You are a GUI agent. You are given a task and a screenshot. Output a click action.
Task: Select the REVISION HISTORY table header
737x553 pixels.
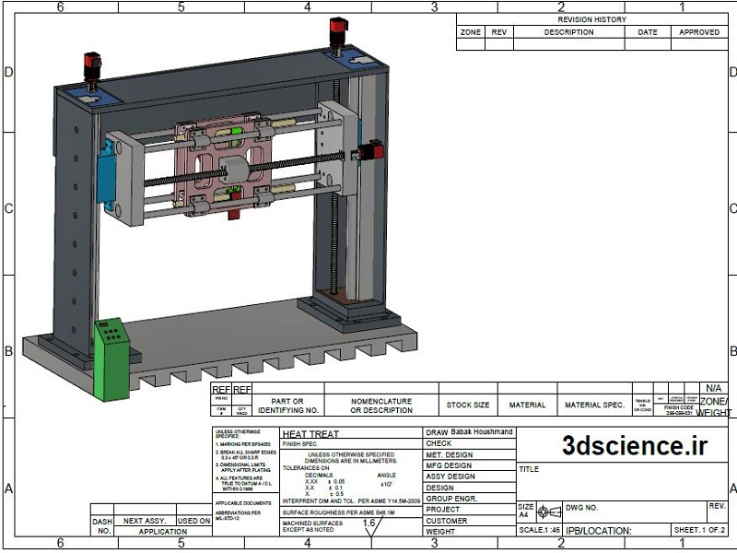tap(591, 19)
